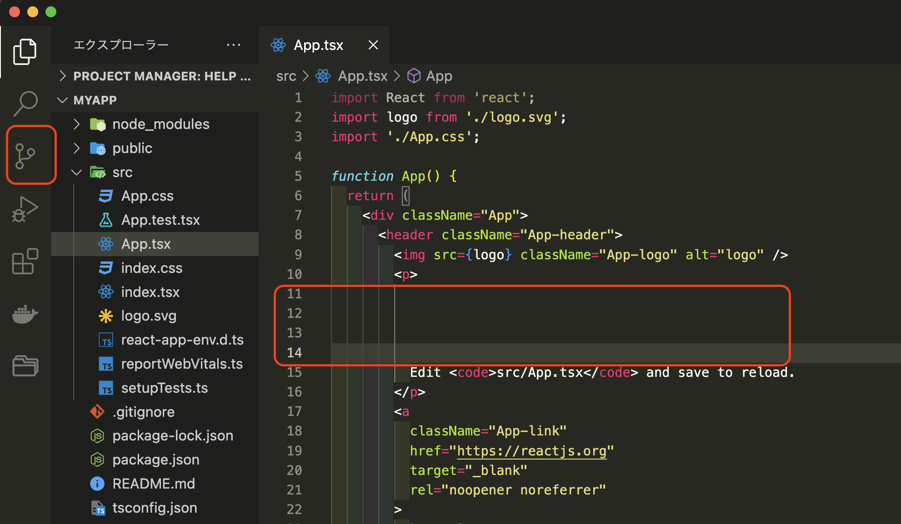Open the Docker view
Image resolution: width=901 pixels, height=524 pixels.
pyautogui.click(x=25, y=314)
